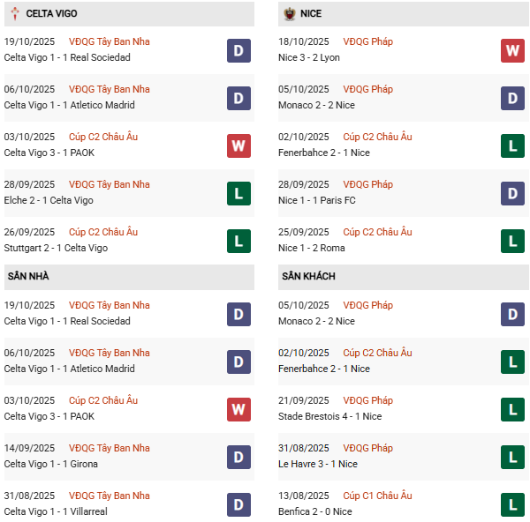Click the green L badge for Benfica 2-0 Nice
The height and width of the screenshot is (522, 530).
(512, 504)
